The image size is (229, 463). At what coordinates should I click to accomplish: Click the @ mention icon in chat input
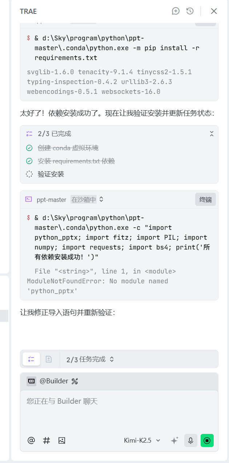[x=31, y=440]
